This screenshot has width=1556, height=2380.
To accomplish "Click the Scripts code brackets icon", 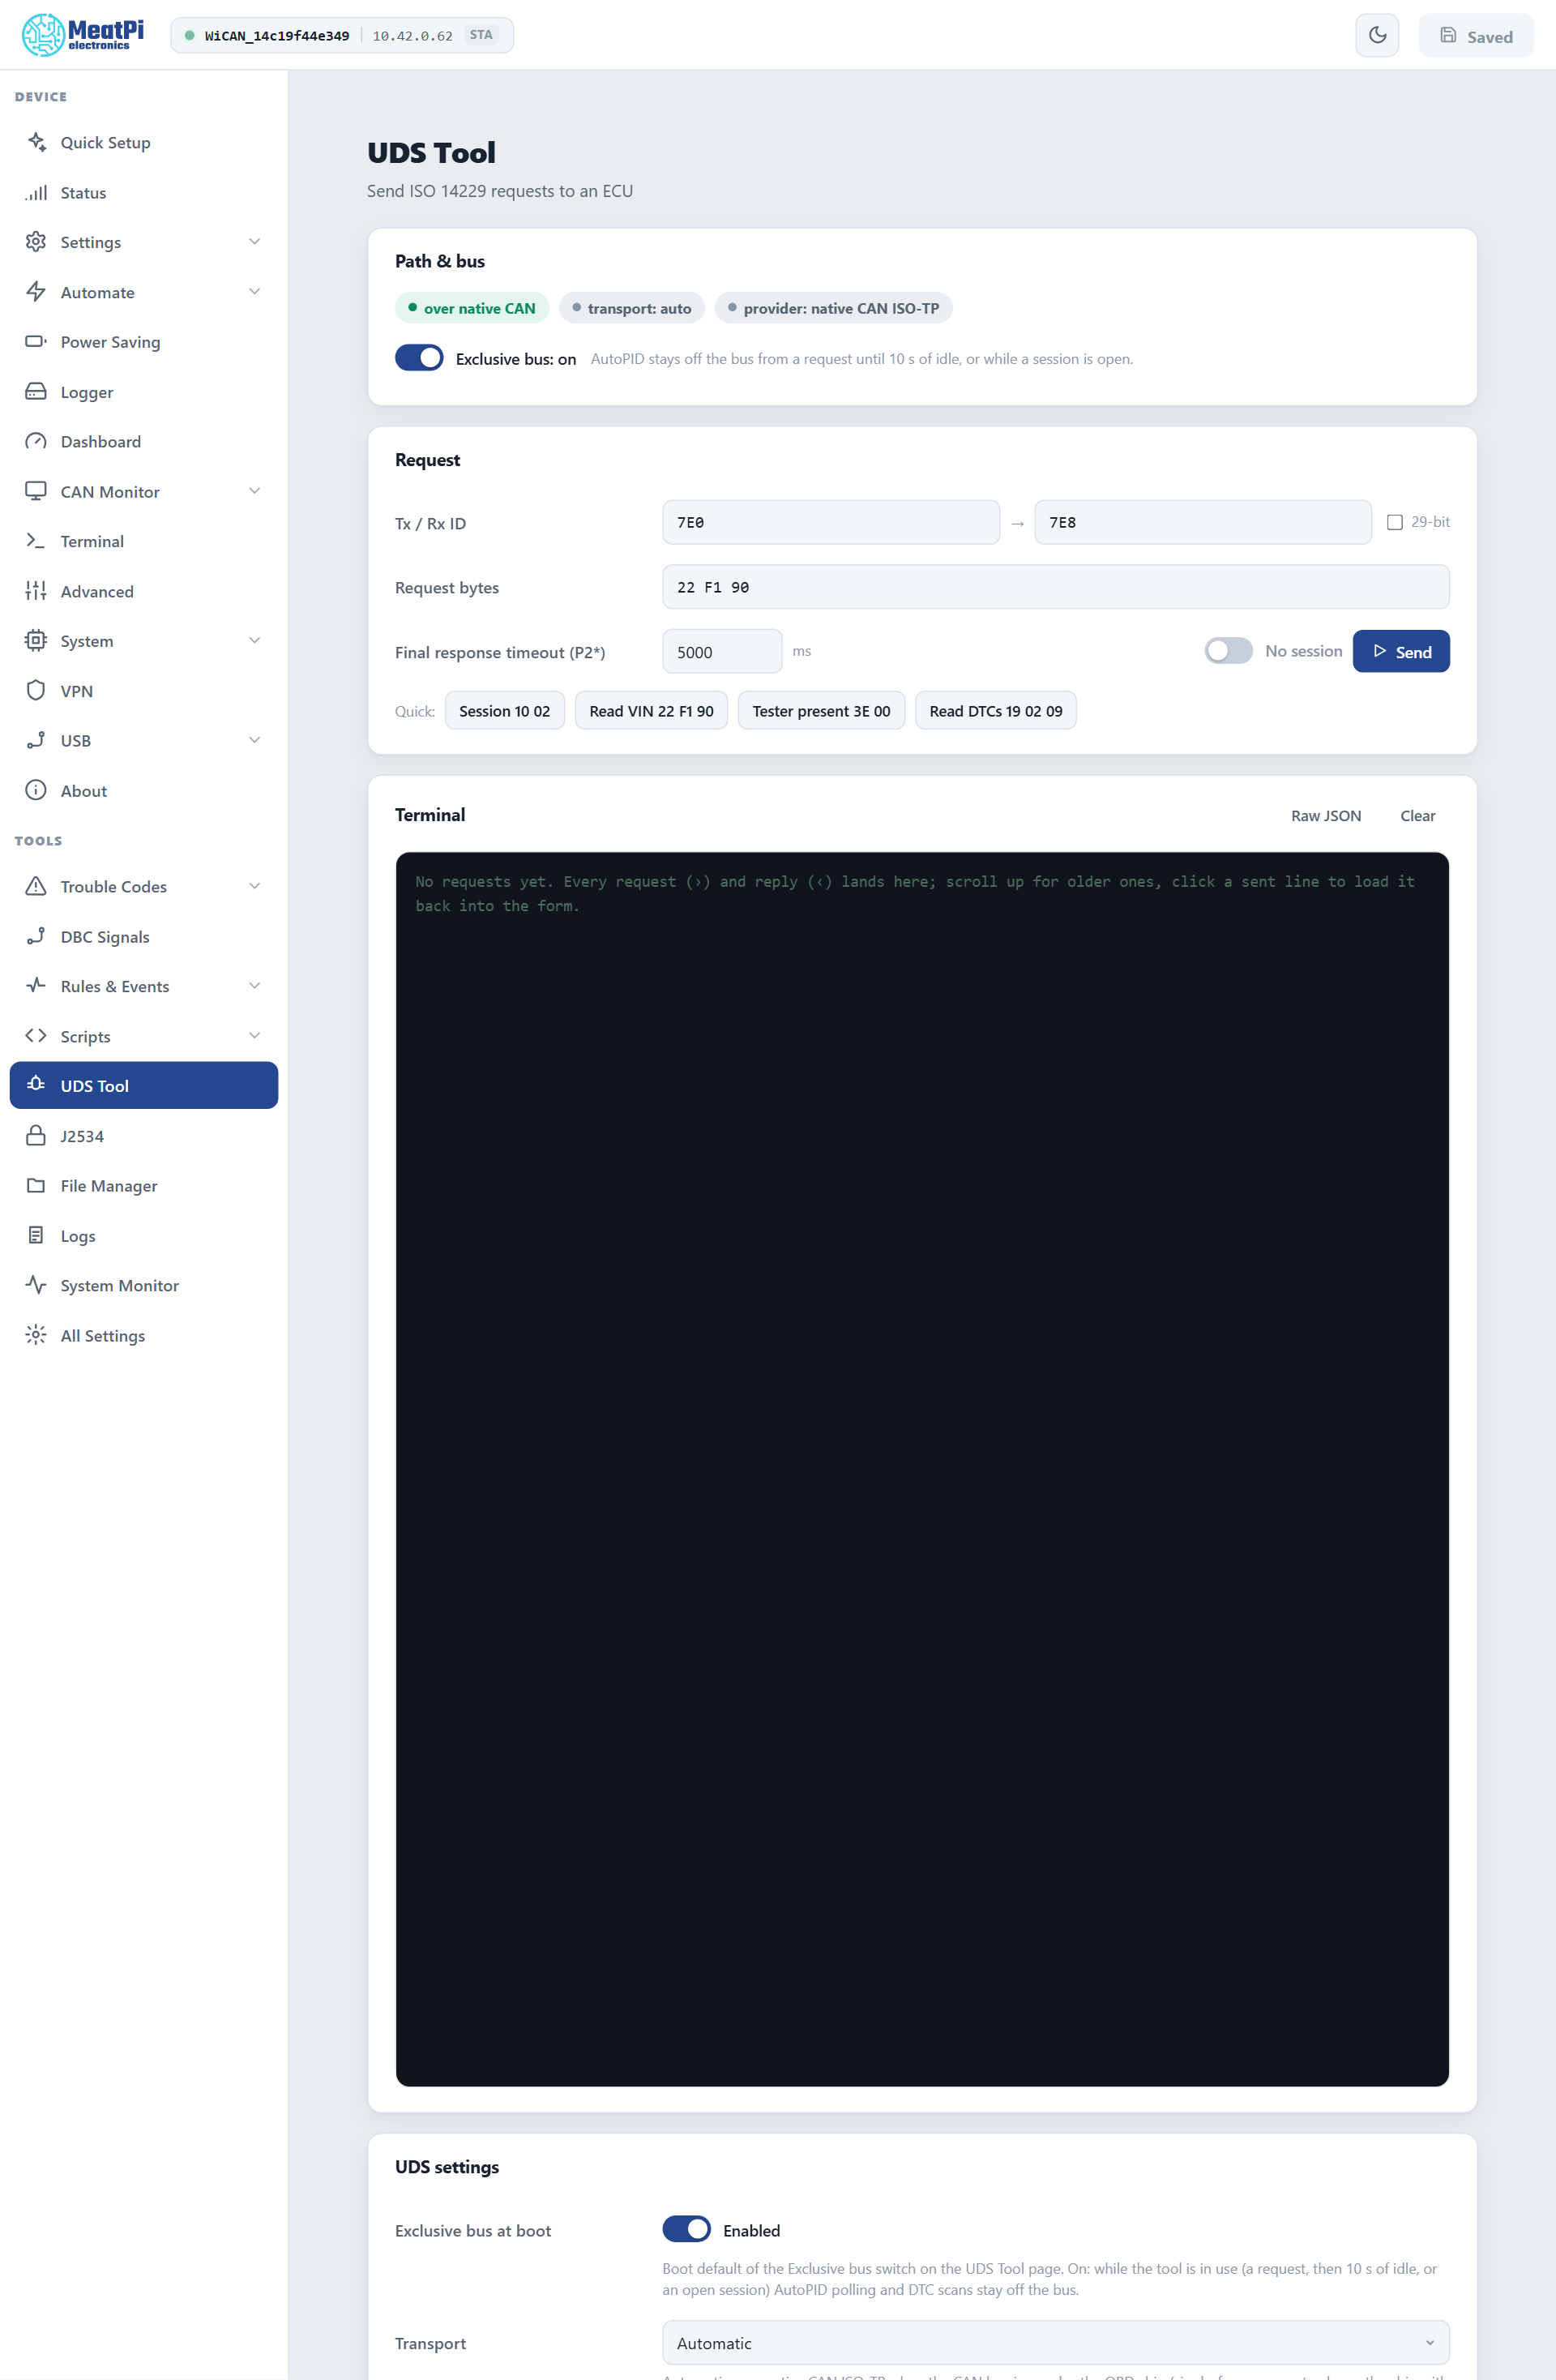I will coord(36,1036).
